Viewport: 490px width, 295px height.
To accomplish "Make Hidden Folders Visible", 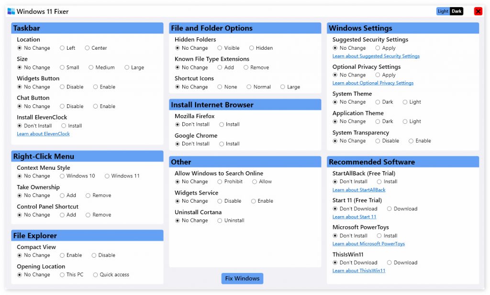I will pos(220,48).
